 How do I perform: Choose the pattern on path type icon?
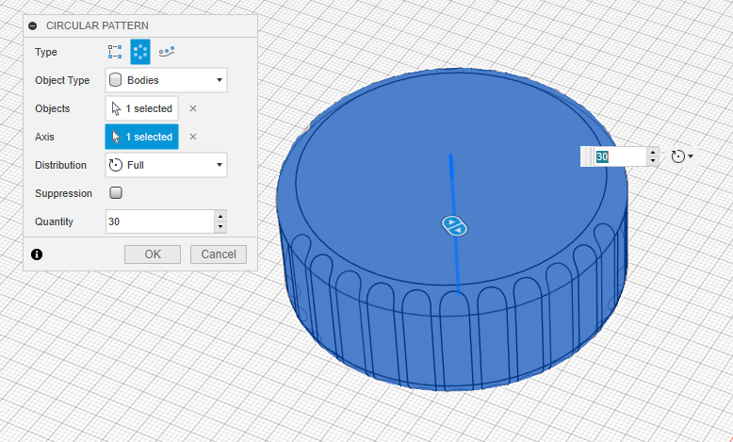[166, 52]
